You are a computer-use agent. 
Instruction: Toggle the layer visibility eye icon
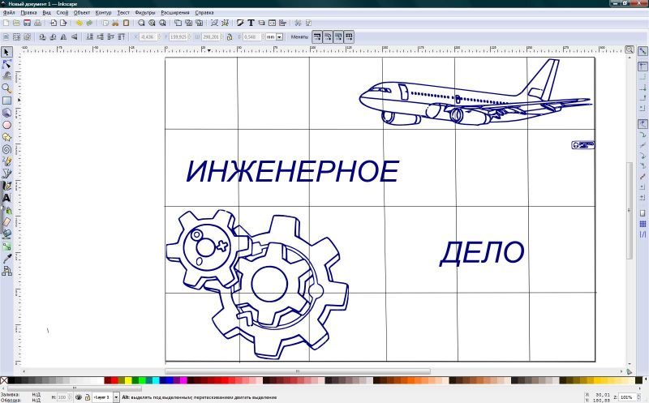pyautogui.click(x=79, y=397)
